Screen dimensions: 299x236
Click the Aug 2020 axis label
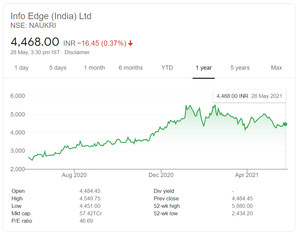click(74, 175)
